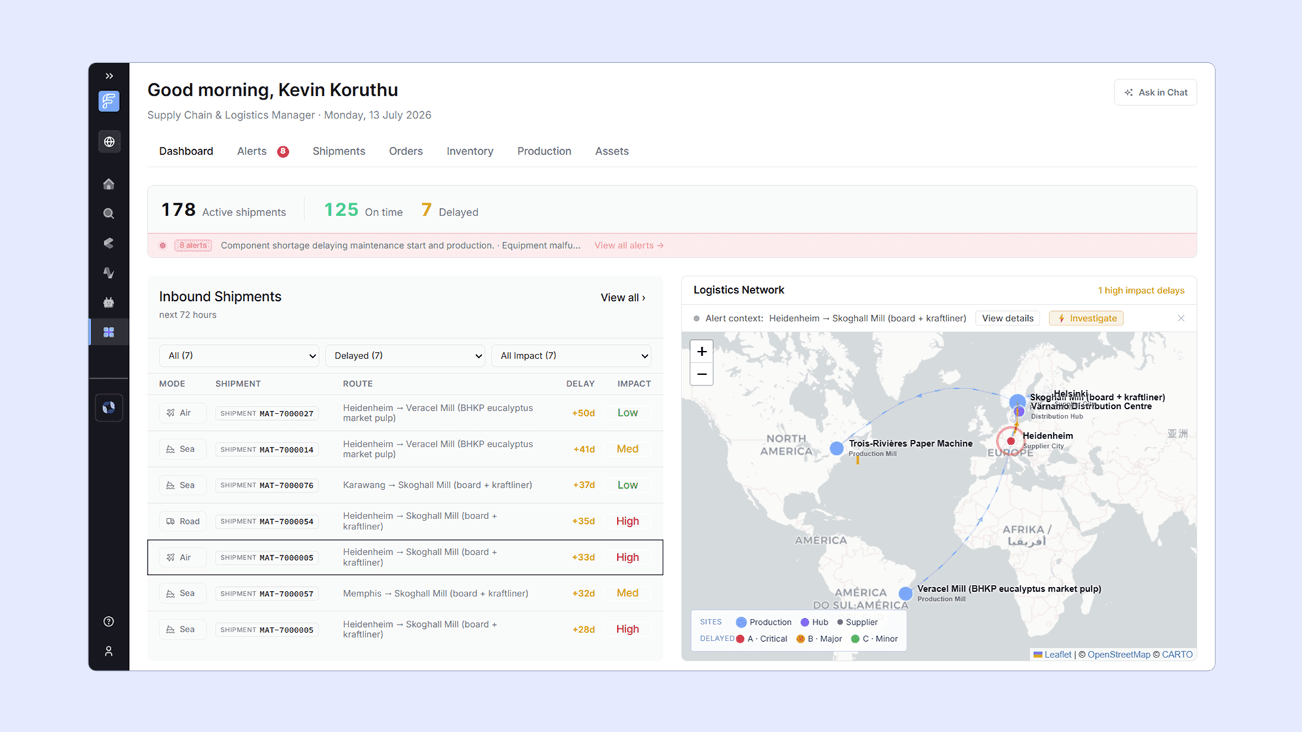Zoom out on the logistics map
The image size is (1302, 732).
tap(702, 374)
